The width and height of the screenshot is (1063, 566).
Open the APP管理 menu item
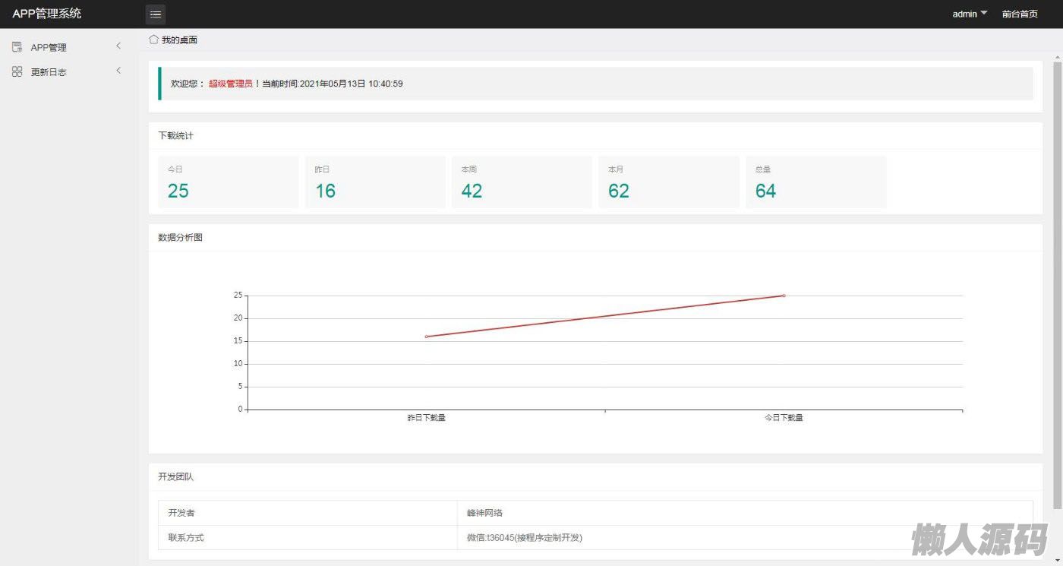coord(49,47)
